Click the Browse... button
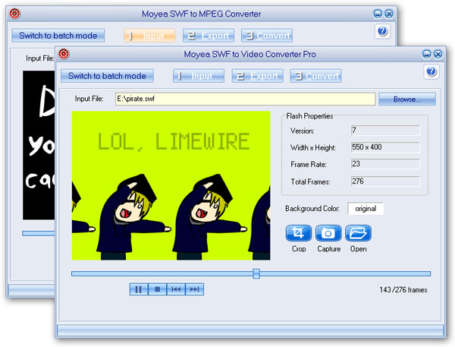Image resolution: width=455 pixels, height=347 pixels. click(406, 99)
